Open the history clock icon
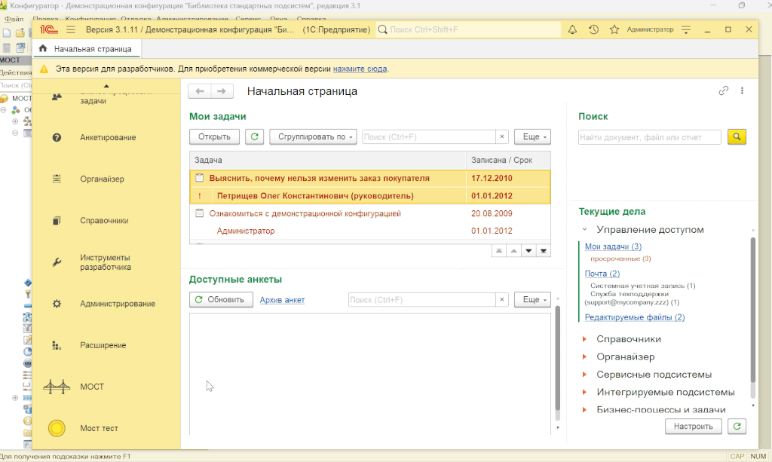The width and height of the screenshot is (772, 462). tap(593, 29)
